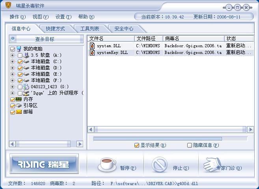Click the glove expert clinic icon
The width and height of the screenshot is (259, 189).
point(212,165)
